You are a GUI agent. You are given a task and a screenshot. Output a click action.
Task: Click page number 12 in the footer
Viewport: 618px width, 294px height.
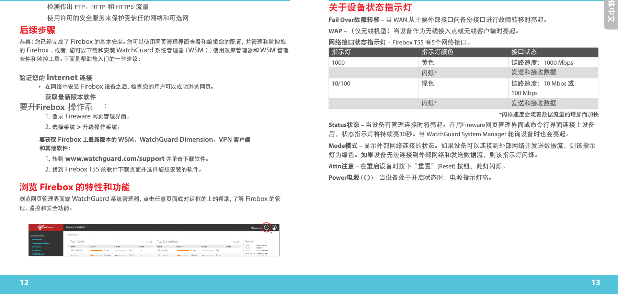24,283
